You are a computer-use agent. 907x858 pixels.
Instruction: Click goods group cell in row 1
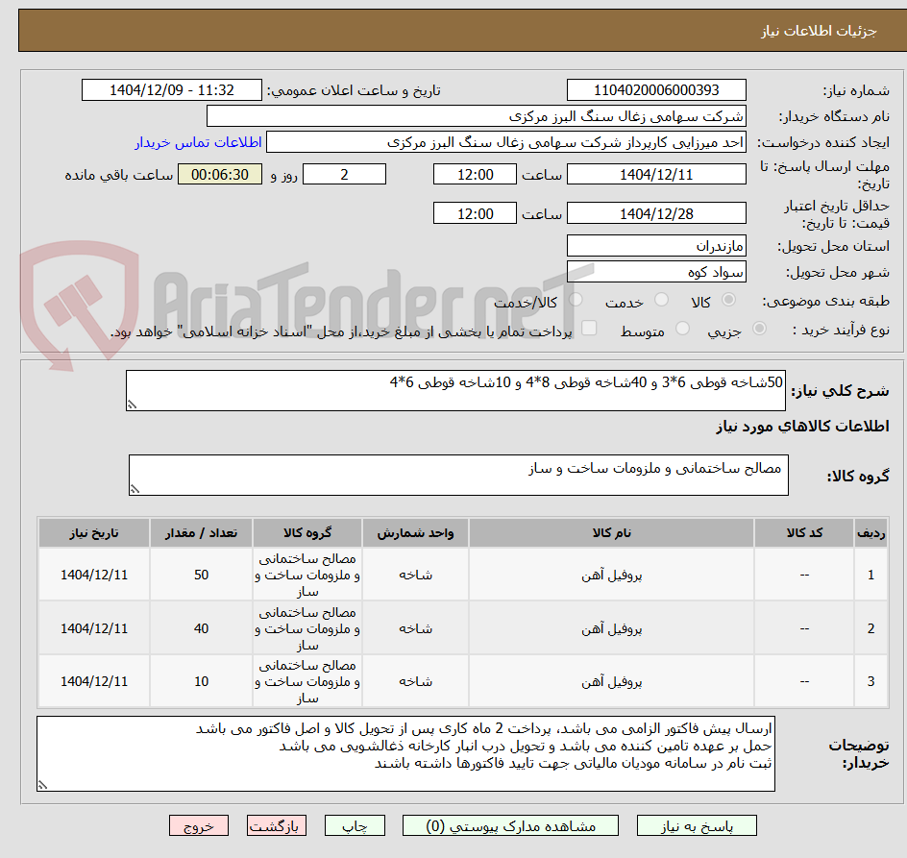point(307,576)
